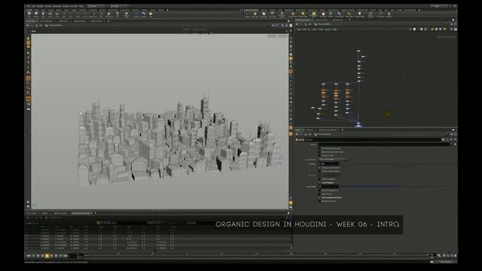Add a Switcher from the shelf
This screenshot has width=482, height=271.
[389, 14]
